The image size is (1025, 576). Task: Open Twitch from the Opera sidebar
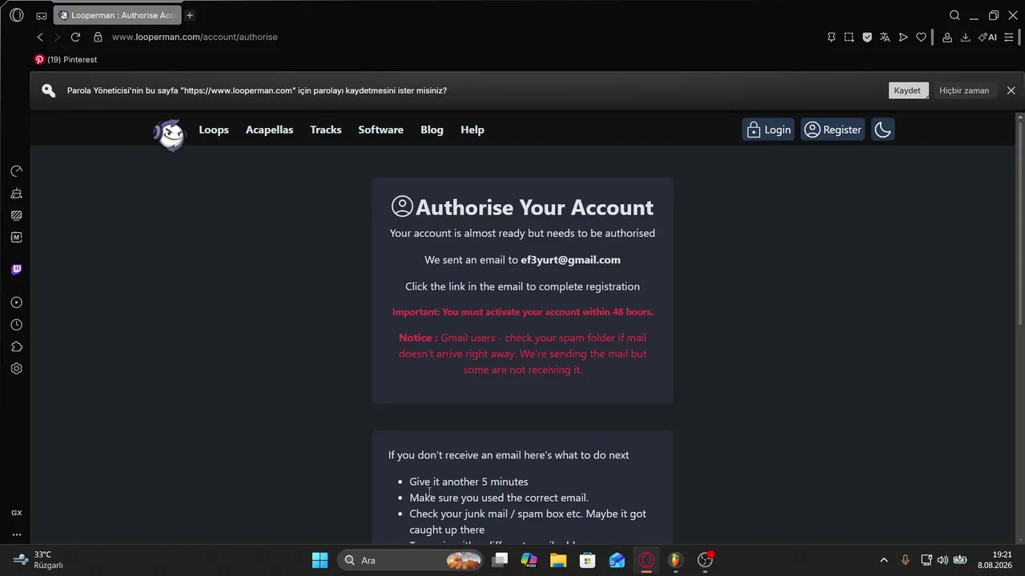16,270
